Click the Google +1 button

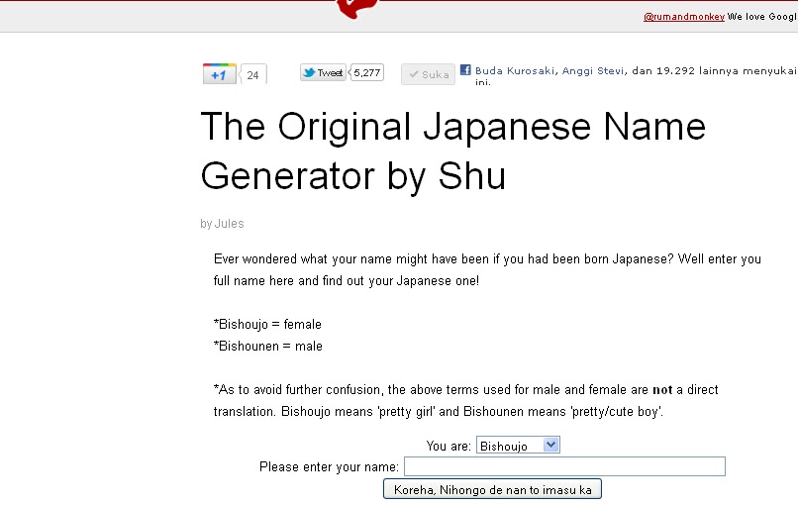(x=220, y=74)
